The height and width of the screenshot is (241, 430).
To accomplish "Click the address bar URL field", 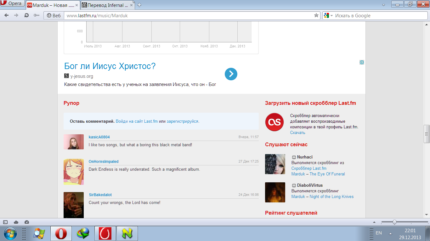I will [189, 15].
